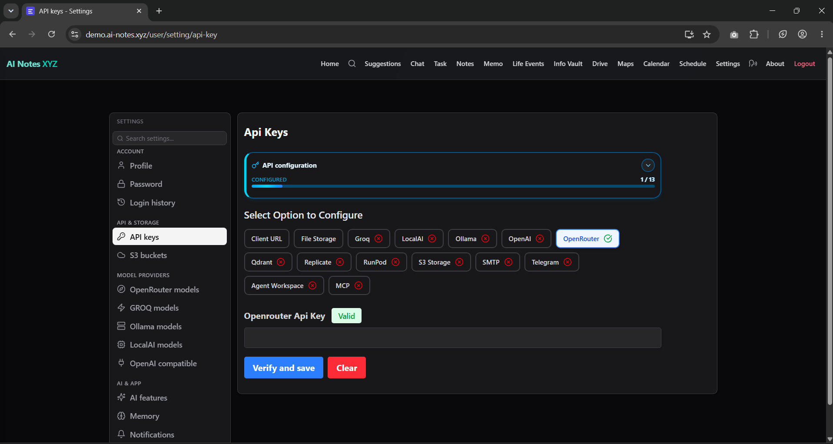This screenshot has width=833, height=444.
Task: Click the bookmark star icon in address bar
Action: (x=707, y=34)
